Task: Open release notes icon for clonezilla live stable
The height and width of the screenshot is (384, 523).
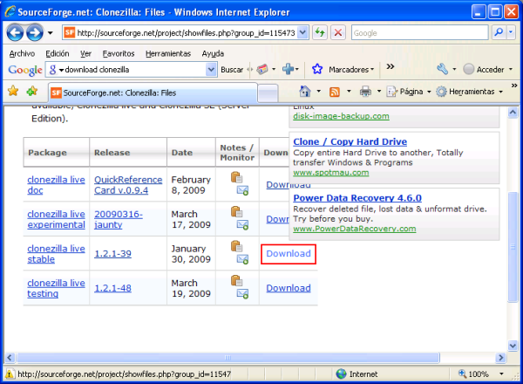Action: coord(236,246)
